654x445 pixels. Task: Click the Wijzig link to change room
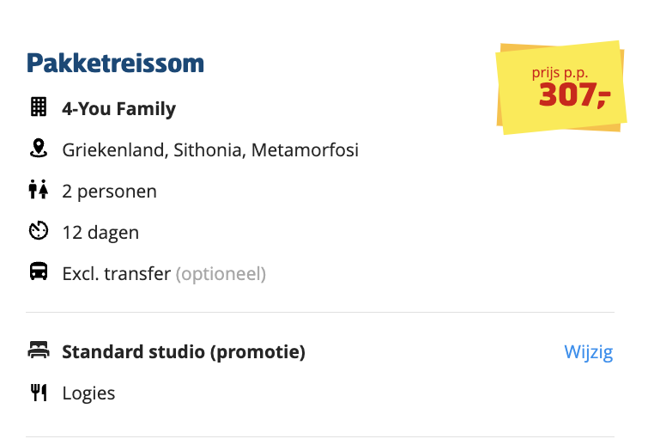pyautogui.click(x=588, y=352)
